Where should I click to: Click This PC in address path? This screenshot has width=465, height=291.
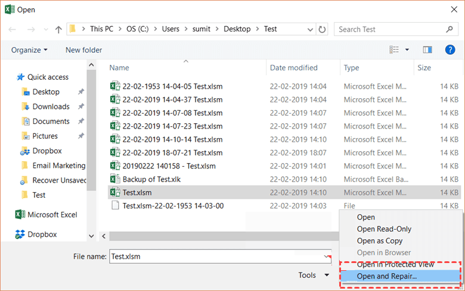(x=101, y=29)
